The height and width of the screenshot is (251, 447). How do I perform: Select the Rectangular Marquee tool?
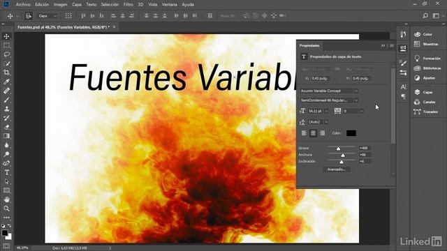coord(6,45)
